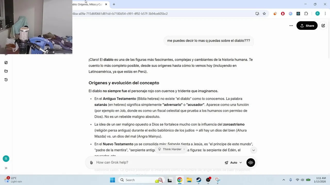Click the Grok account avatar R in sidebar
Image resolution: width=330 pixels, height=185 pixels.
point(6,159)
